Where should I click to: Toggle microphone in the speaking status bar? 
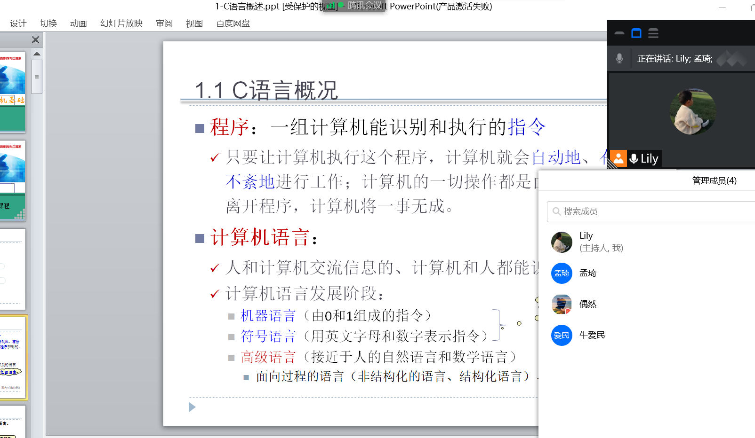[x=619, y=59]
